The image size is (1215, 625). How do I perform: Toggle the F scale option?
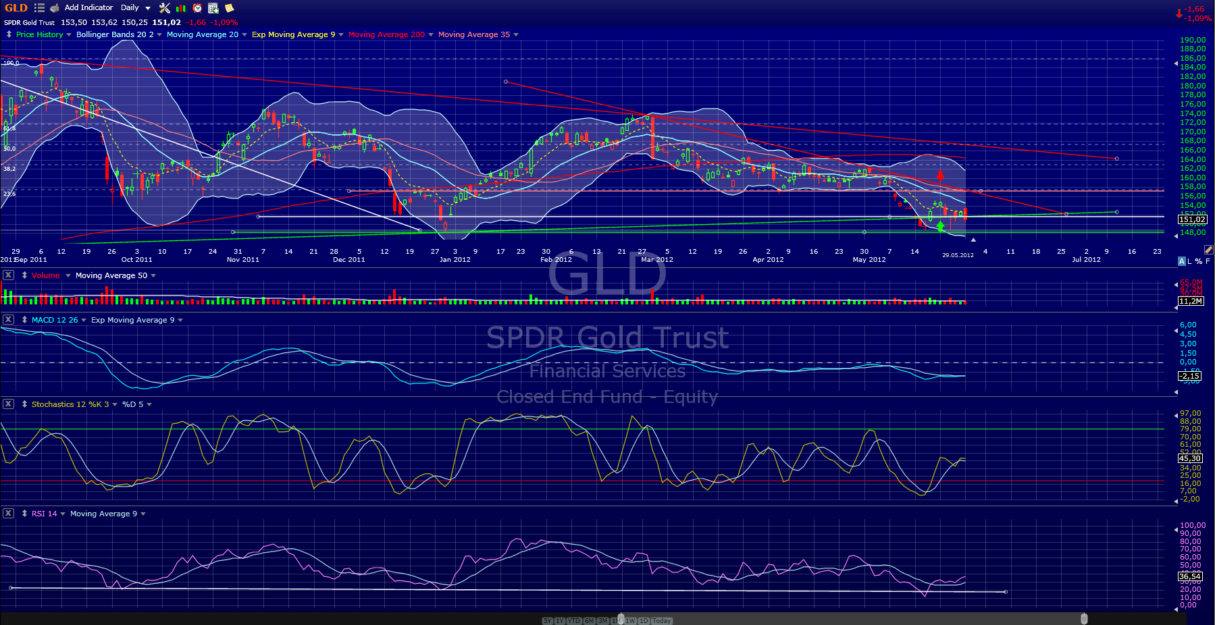tap(1208, 261)
